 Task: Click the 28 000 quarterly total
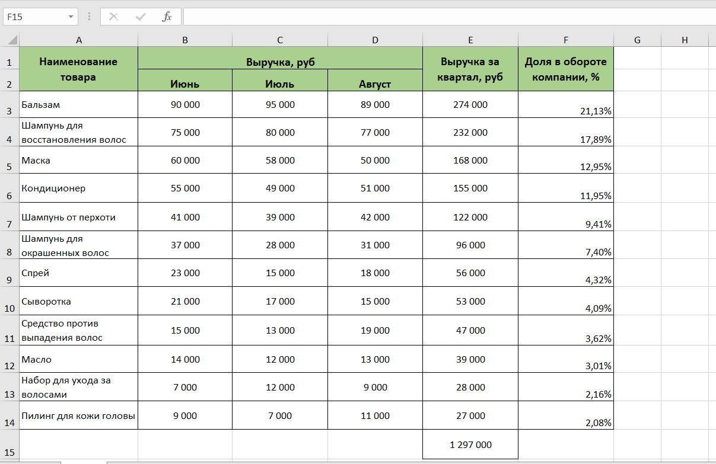click(470, 387)
